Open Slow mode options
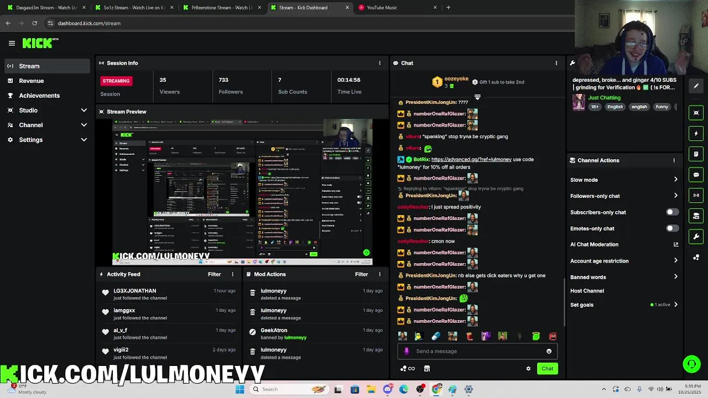 [624, 180]
